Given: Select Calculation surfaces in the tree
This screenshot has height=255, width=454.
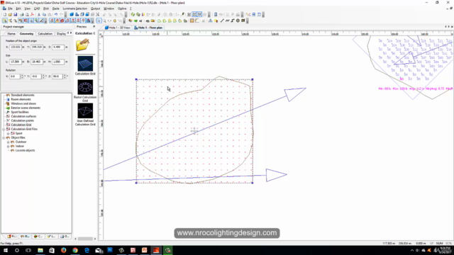Looking at the screenshot, I should pos(23,116).
